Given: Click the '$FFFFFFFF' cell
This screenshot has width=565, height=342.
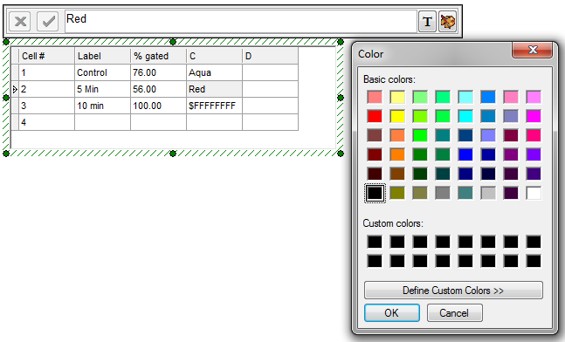Looking at the screenshot, I should (214, 106).
